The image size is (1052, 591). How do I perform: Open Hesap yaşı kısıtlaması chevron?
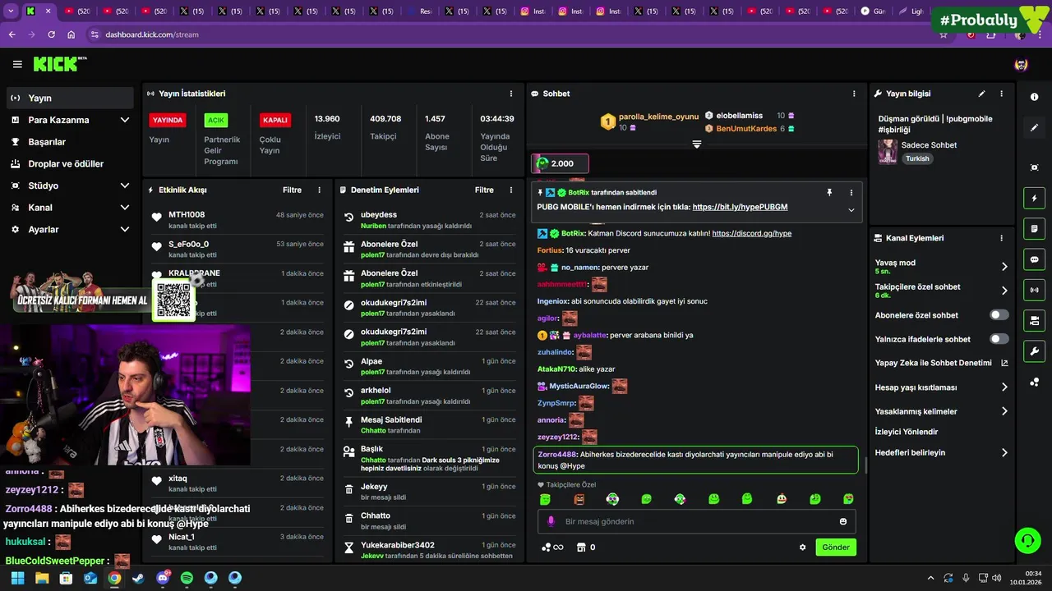1004,387
